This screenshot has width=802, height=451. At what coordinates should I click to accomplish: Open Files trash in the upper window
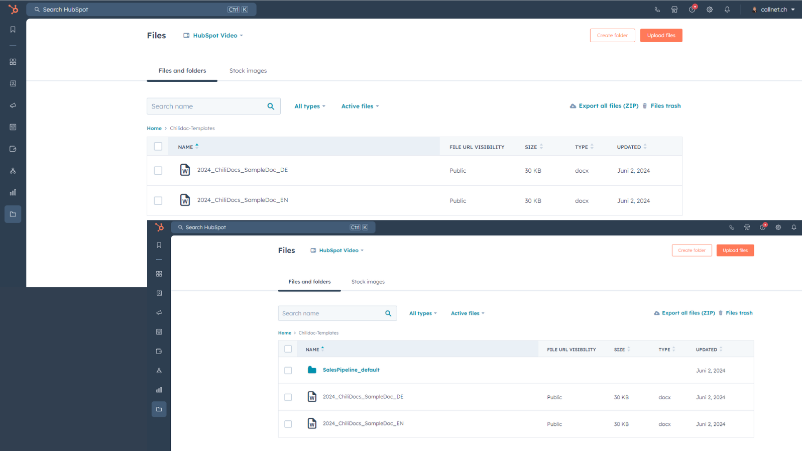point(662,106)
